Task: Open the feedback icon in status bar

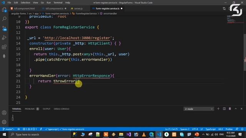Action: (x=237, y=129)
